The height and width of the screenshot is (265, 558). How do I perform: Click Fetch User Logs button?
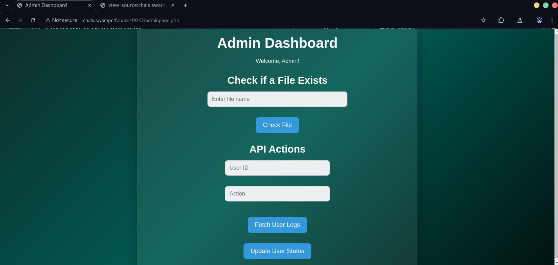(277, 225)
